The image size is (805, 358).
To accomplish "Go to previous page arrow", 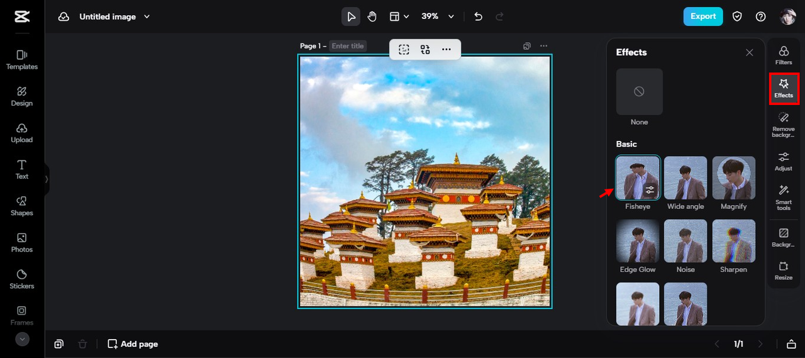I will pyautogui.click(x=716, y=344).
